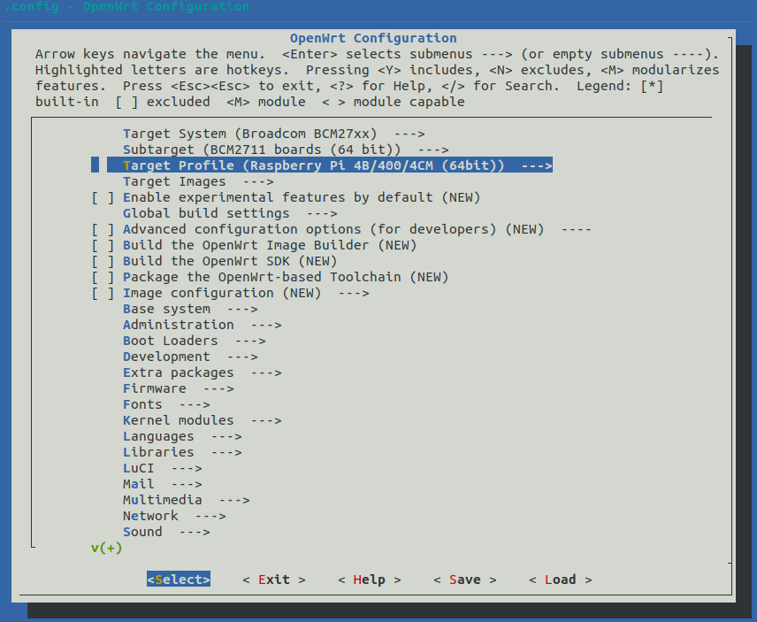Click the Help button
The image size is (757, 622).
tap(370, 580)
